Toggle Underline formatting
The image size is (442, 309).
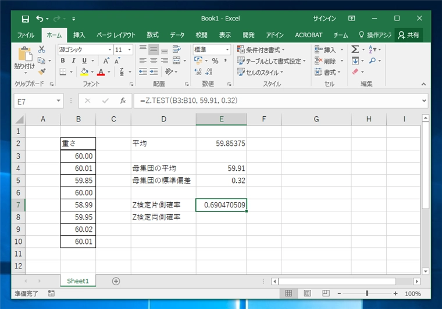click(84, 60)
